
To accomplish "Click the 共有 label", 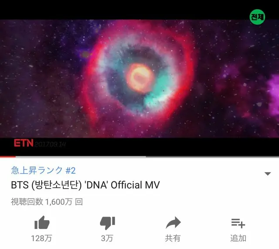I will (x=173, y=239).
